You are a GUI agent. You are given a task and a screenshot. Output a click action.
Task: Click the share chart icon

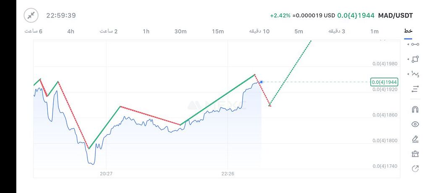pos(415,169)
